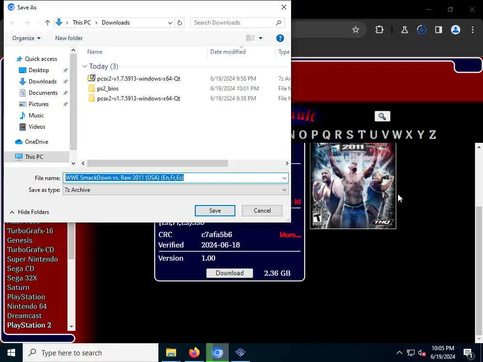
Task: Open the Organize menu
Action: [x=26, y=38]
